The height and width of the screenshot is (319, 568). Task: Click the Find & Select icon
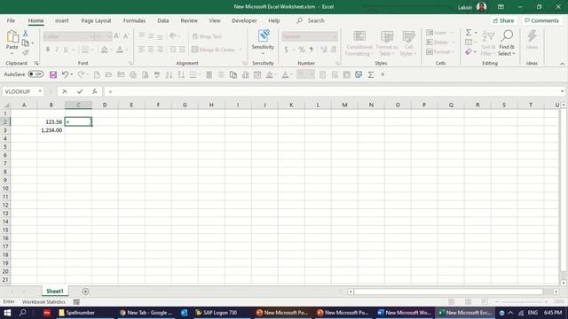pyautogui.click(x=507, y=36)
